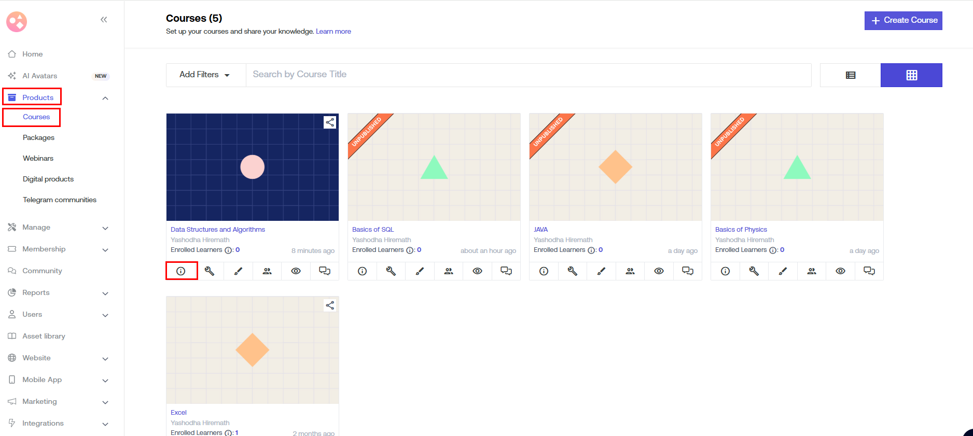Open the Add Filters dropdown
Screen dimensions: 973x436
coord(205,75)
